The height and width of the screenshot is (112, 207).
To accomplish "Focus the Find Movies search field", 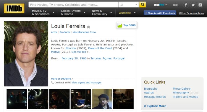I will point(73,5).
